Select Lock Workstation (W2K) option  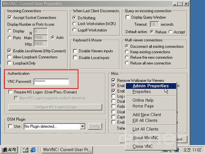point(74,24)
